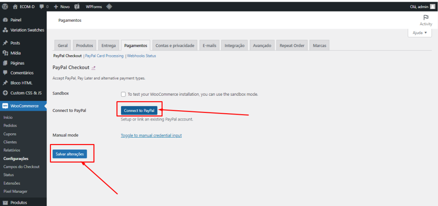Image resolution: width=438 pixels, height=206 pixels.
Task: Click the Bloco HTML pin icon
Action: click(x=5, y=83)
